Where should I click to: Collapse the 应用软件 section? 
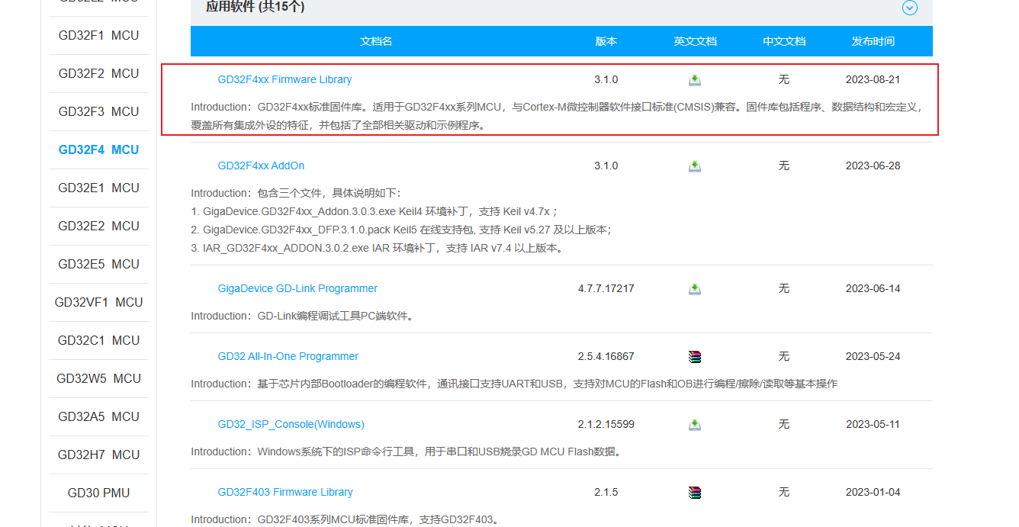(910, 8)
